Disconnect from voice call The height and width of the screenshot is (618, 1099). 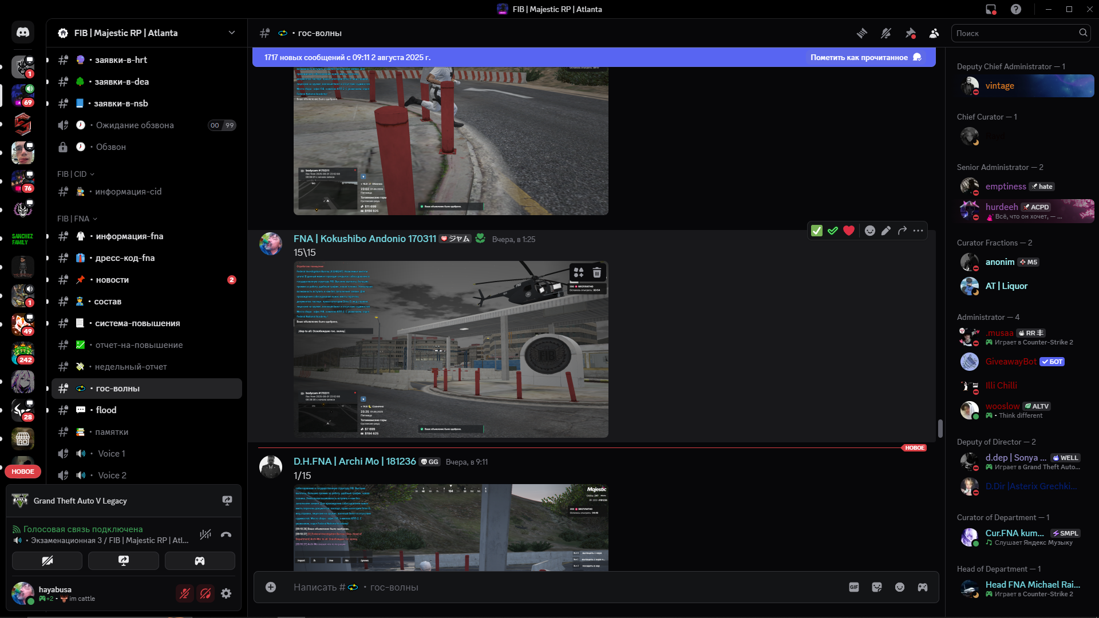point(226,534)
